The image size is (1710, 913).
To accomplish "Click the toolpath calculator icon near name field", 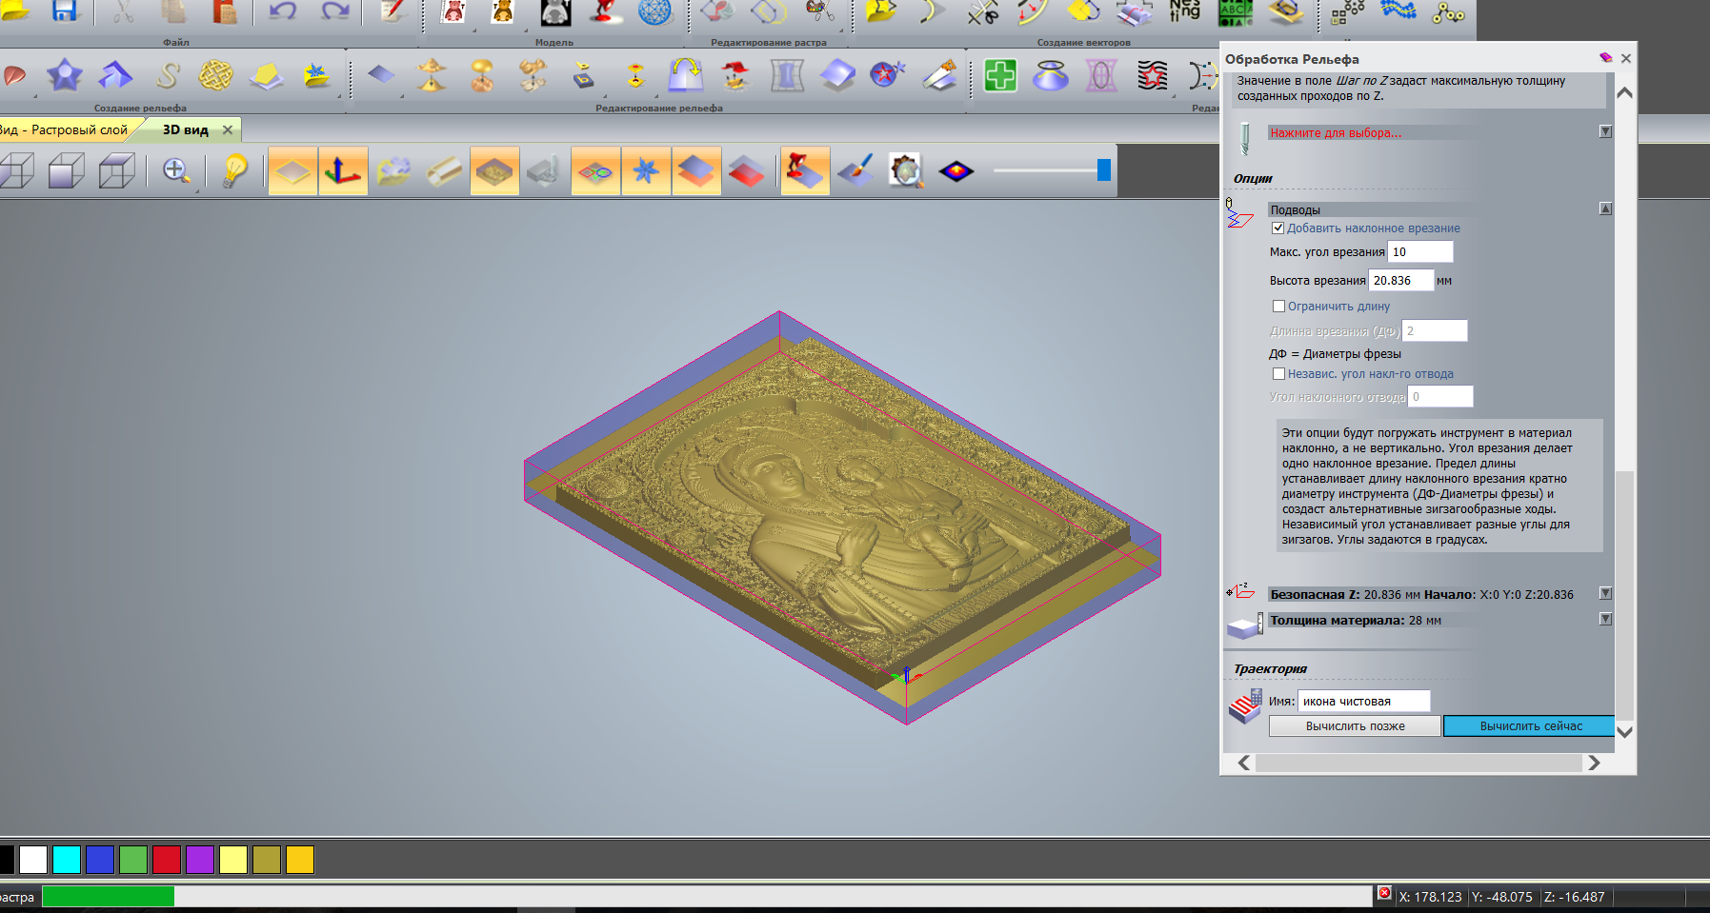I will 1246,706.
